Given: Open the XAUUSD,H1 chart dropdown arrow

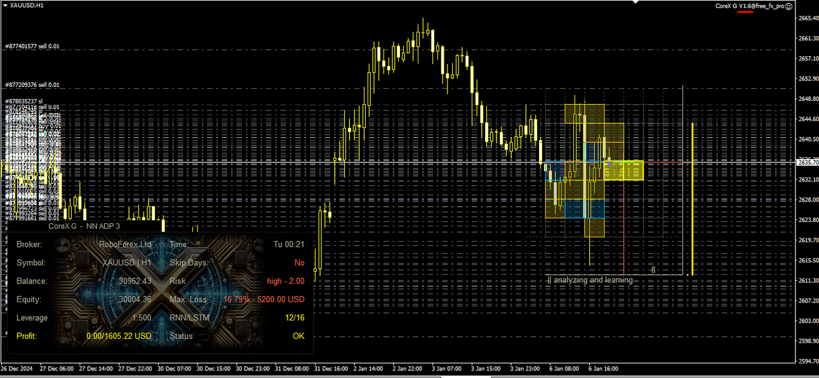Looking at the screenshot, I should 5,5.
